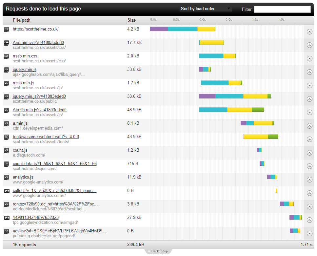
Task: Click the Aio-lib.min.js waterfall timing bar
Action: (x=231, y=110)
